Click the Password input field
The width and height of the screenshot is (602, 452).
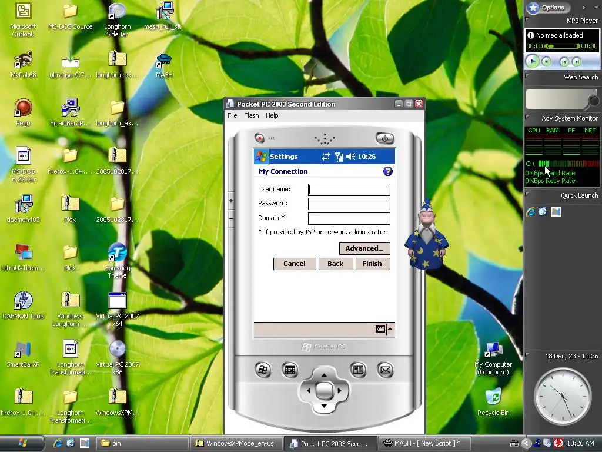(349, 204)
